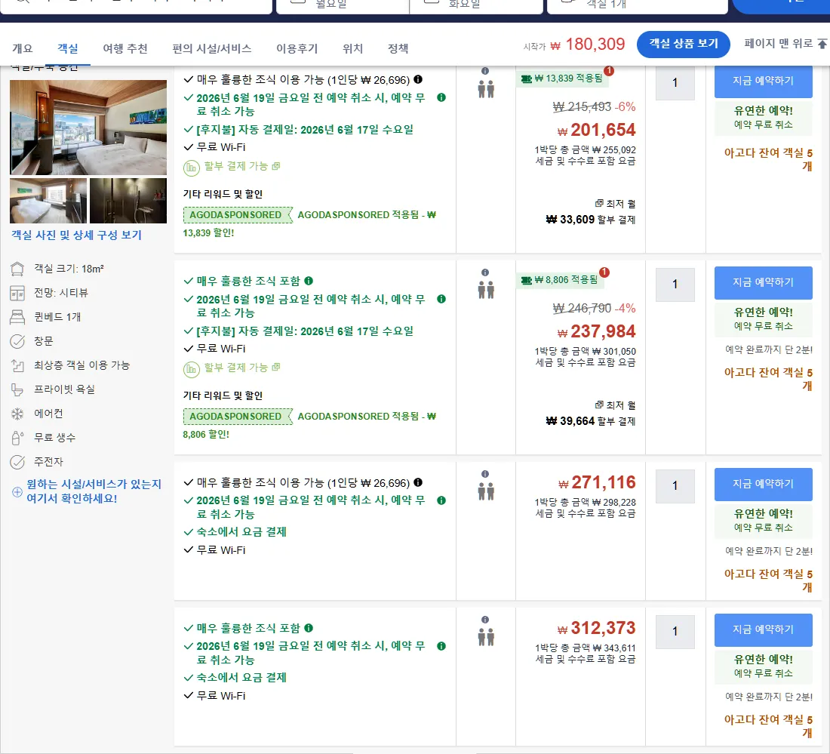Click the ₩13,839 적용됨 coupon badge

point(562,78)
